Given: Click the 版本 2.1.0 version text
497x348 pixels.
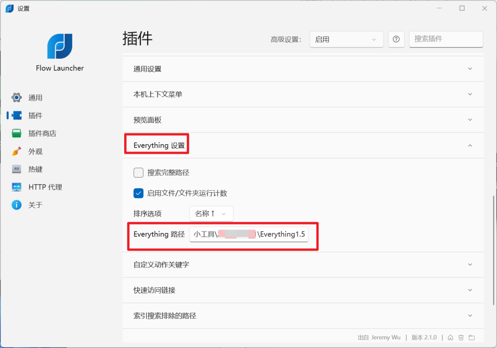Looking at the screenshot, I should tap(424, 337).
